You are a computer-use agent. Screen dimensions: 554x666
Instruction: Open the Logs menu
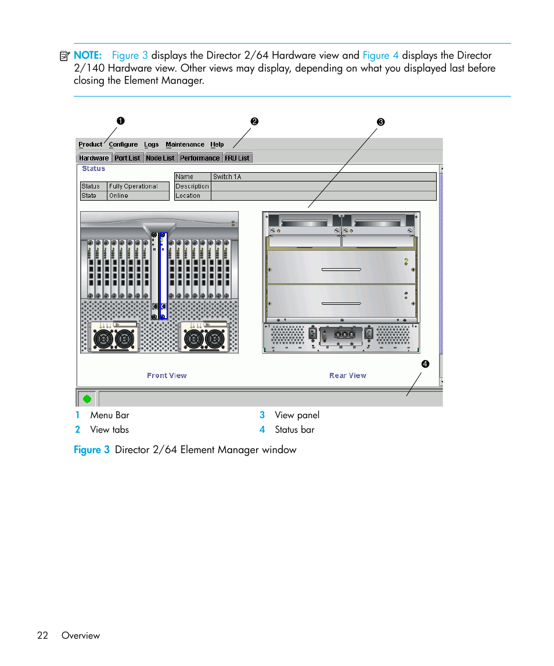tap(151, 144)
